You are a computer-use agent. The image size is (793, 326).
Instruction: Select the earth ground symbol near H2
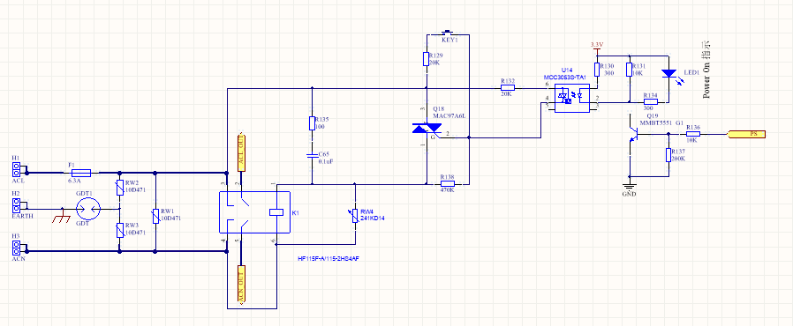pyautogui.click(x=62, y=217)
